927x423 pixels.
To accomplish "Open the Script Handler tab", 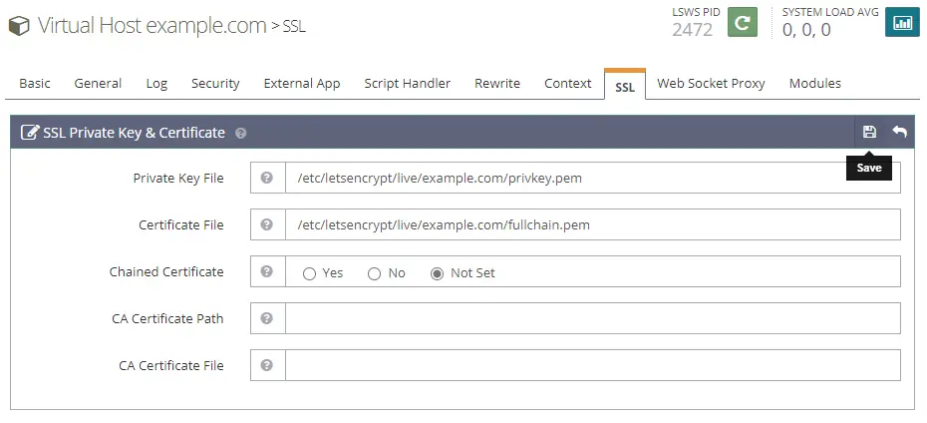I will point(407,84).
